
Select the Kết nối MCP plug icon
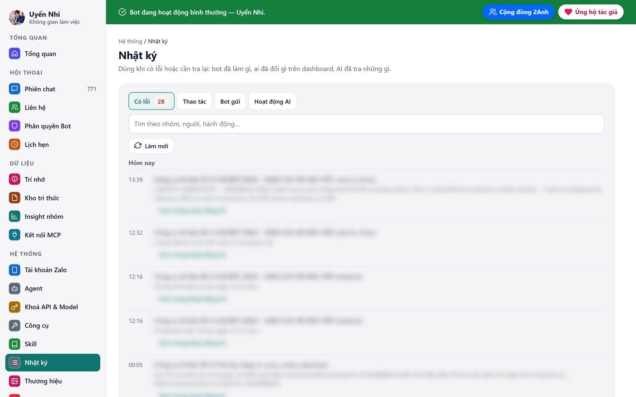pos(15,235)
